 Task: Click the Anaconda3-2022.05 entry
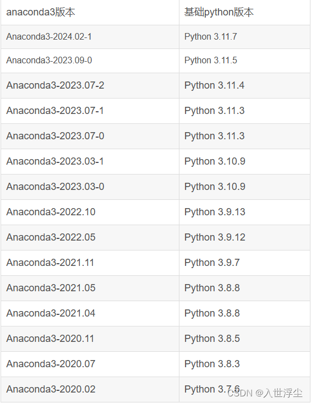[51, 237]
